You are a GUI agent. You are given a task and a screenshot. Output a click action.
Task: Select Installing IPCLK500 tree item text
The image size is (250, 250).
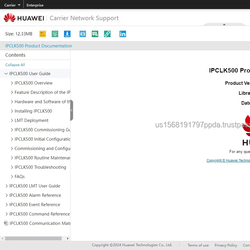tap(33, 111)
